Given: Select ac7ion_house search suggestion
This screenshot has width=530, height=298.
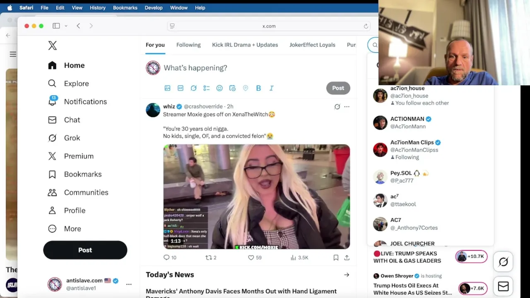Looking at the screenshot, I should coord(431,96).
